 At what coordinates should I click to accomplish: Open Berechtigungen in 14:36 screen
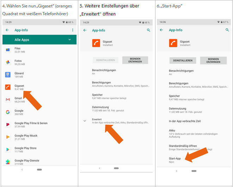point(194,85)
